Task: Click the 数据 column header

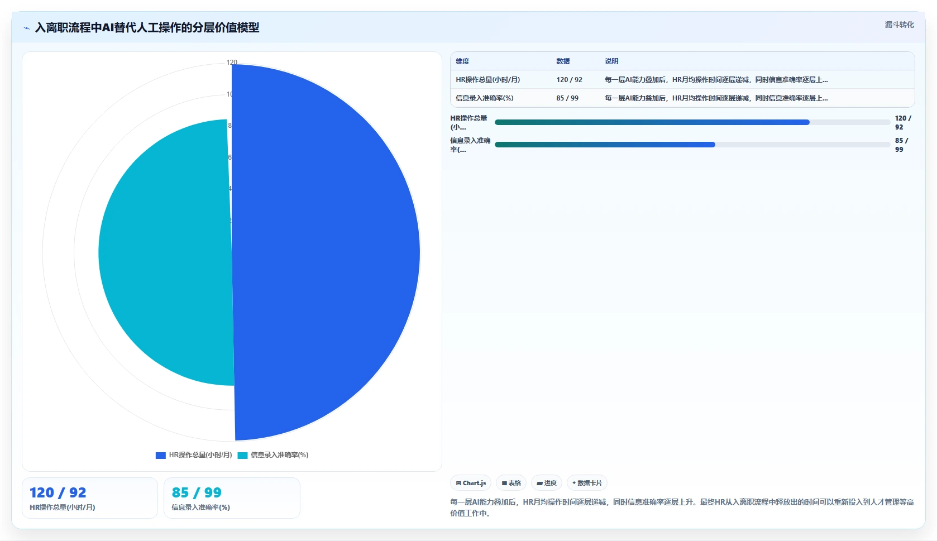Action: [x=563, y=61]
